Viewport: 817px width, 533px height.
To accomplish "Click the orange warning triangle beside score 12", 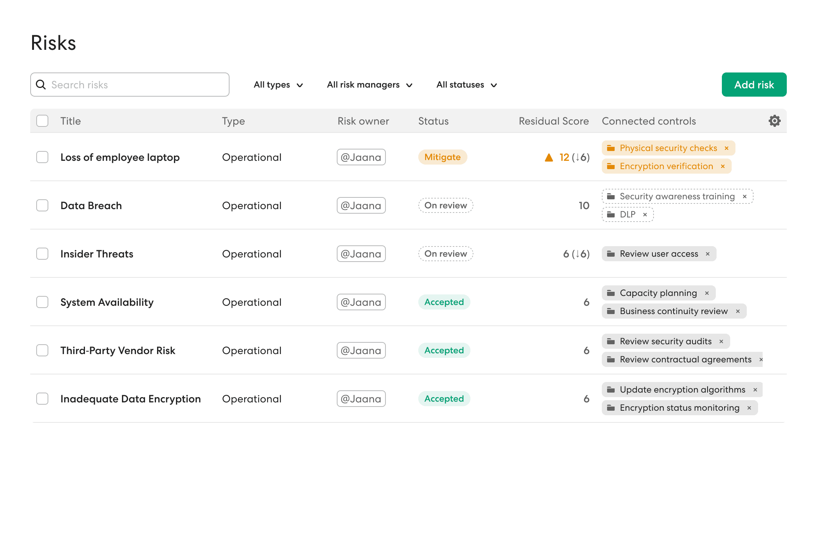I will pos(549,157).
